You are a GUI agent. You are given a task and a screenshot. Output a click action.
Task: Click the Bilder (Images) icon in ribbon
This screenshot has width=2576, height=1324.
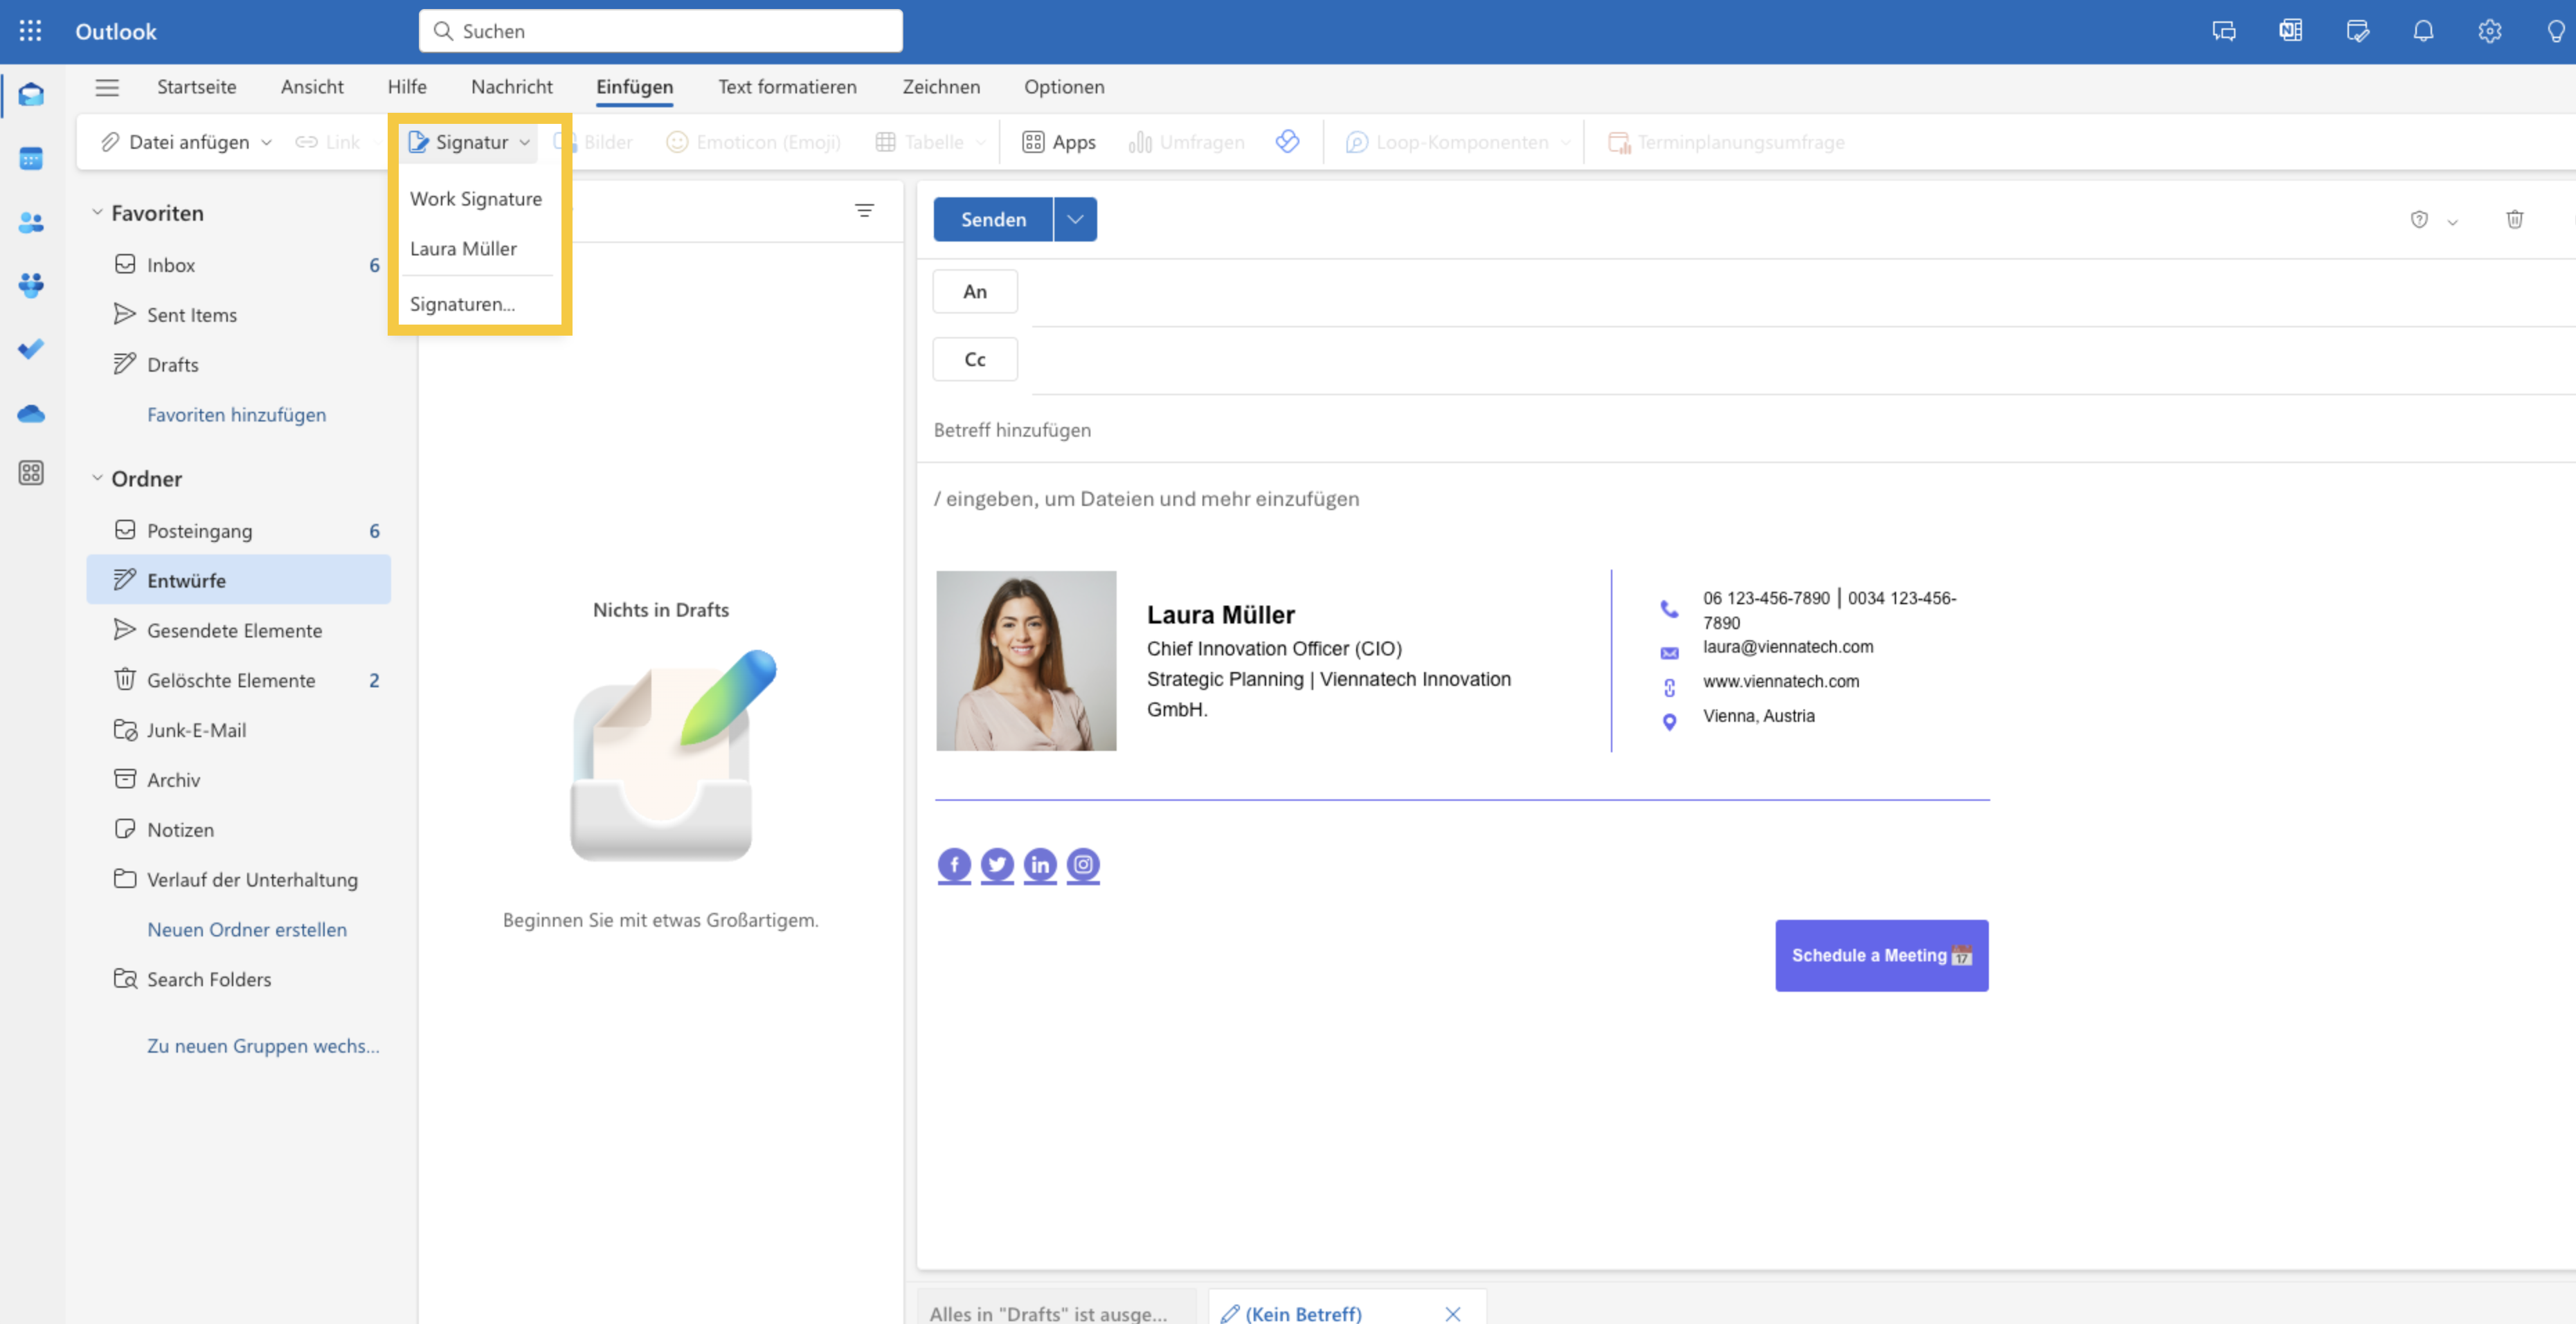[600, 140]
